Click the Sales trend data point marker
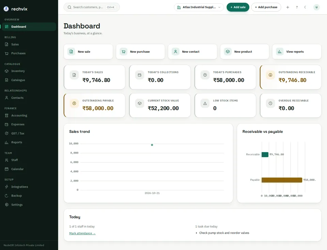 tap(152, 145)
